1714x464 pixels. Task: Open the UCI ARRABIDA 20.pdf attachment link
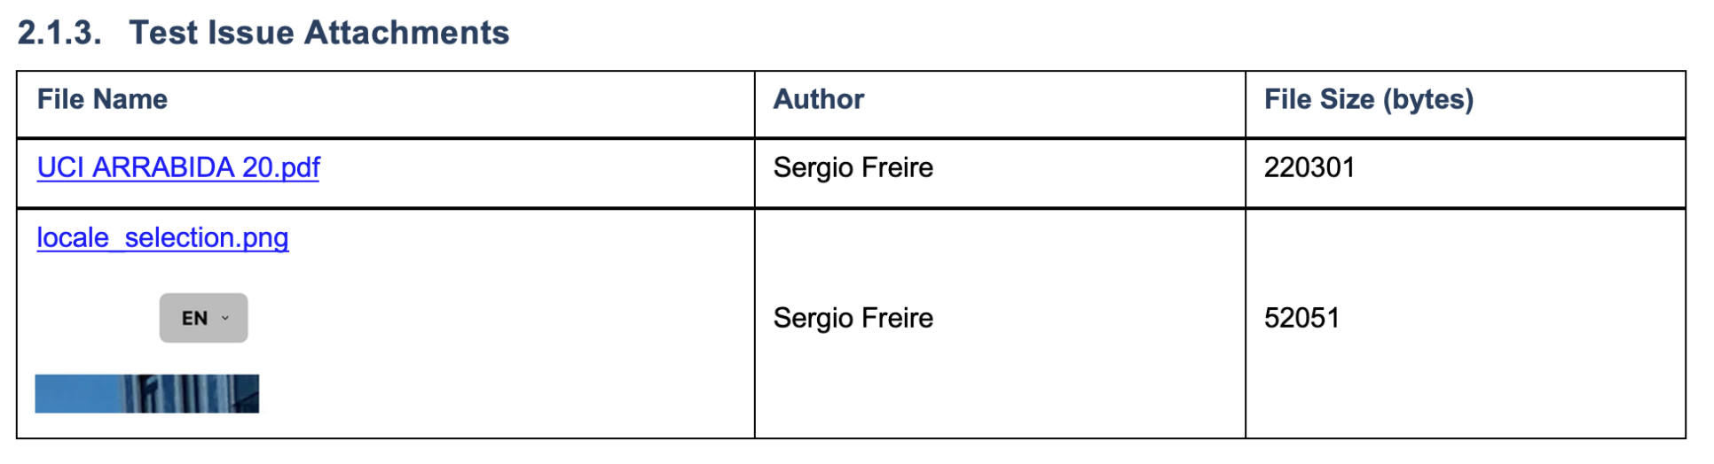point(178,167)
